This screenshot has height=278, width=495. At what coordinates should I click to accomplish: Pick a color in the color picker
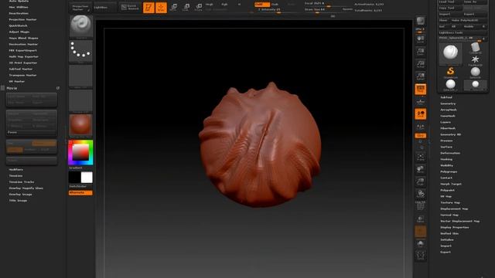(x=80, y=153)
